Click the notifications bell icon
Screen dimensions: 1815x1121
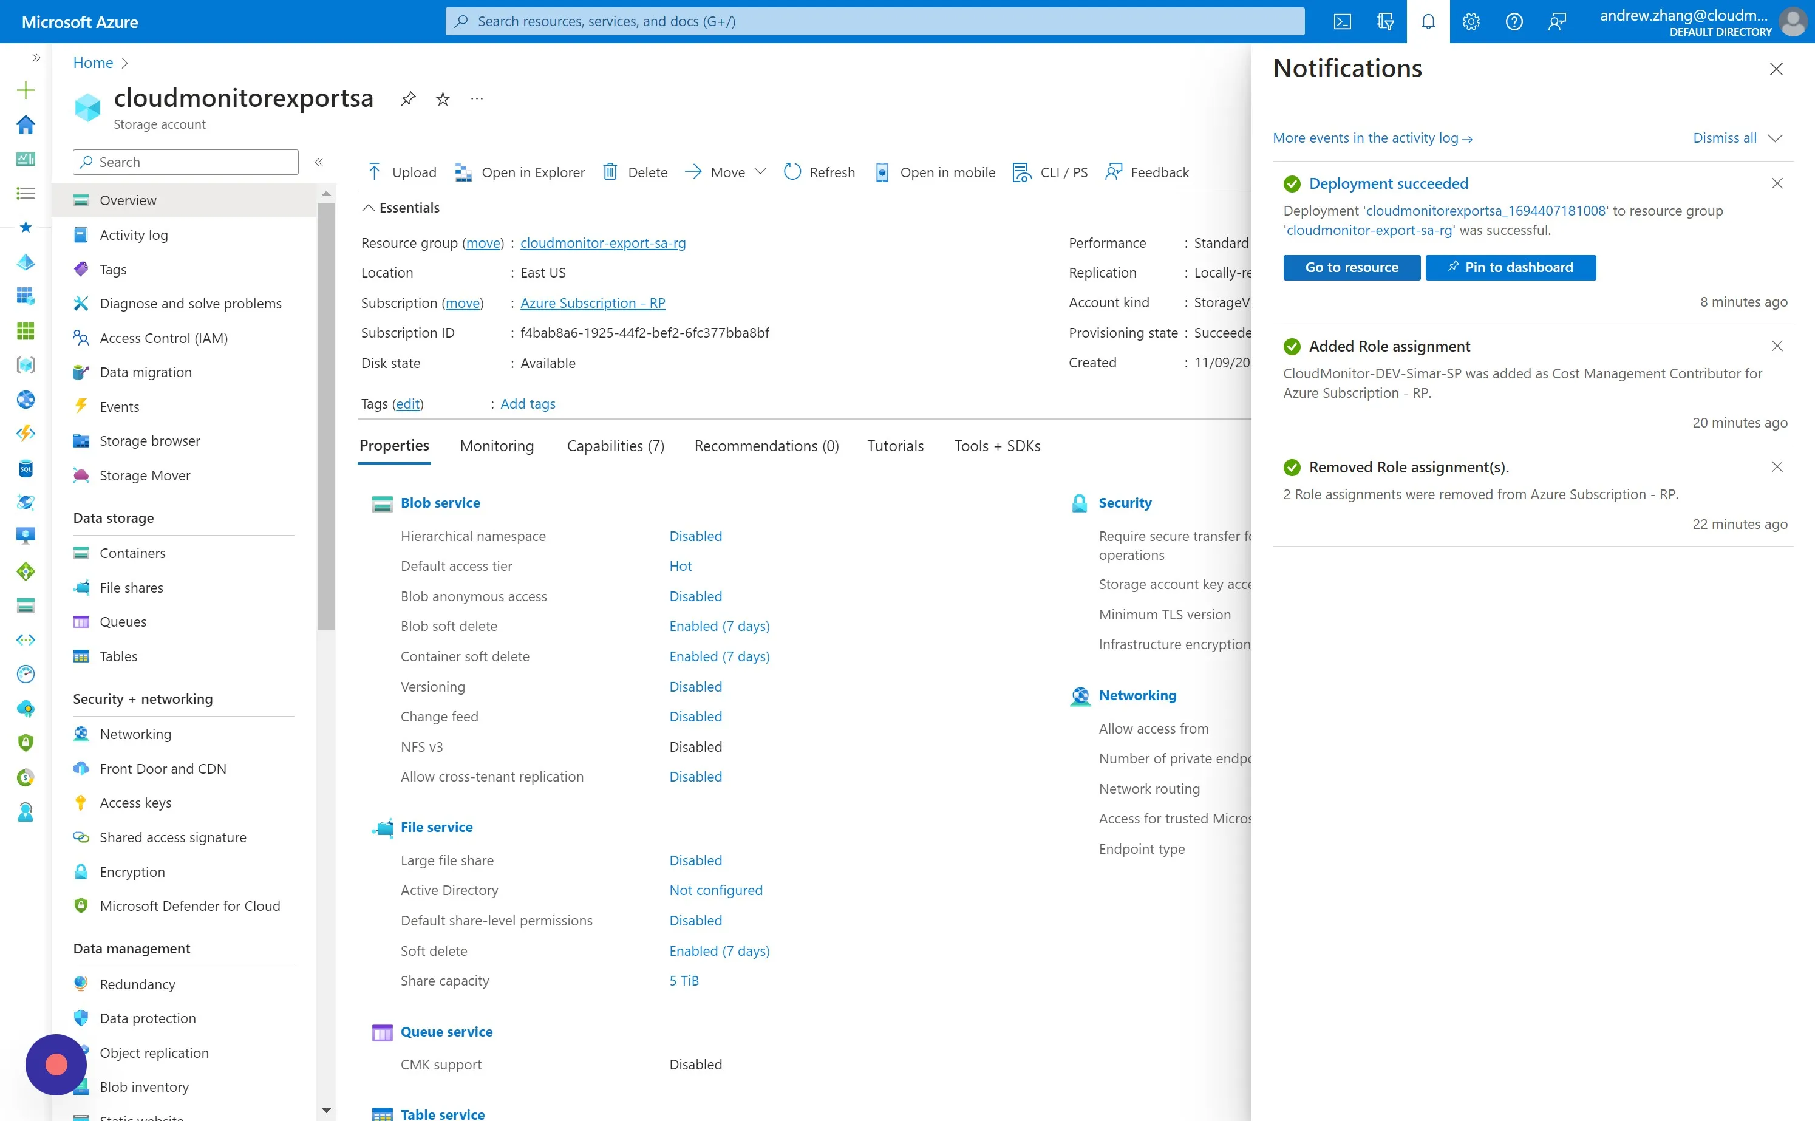click(1428, 21)
